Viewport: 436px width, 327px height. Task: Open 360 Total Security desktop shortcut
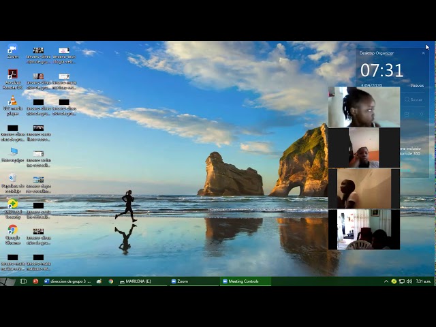click(12, 208)
